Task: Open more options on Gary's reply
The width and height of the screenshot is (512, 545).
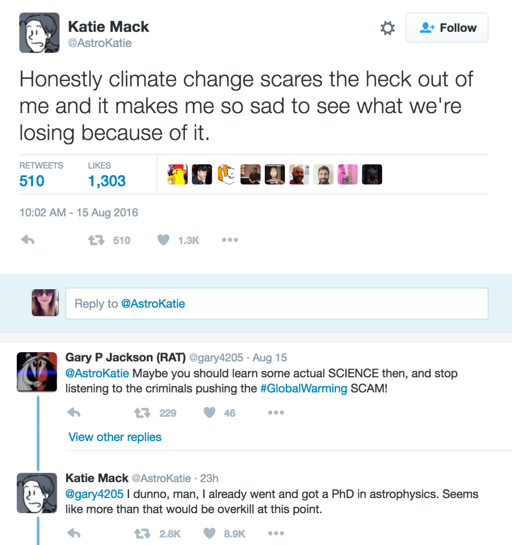Action: [276, 413]
